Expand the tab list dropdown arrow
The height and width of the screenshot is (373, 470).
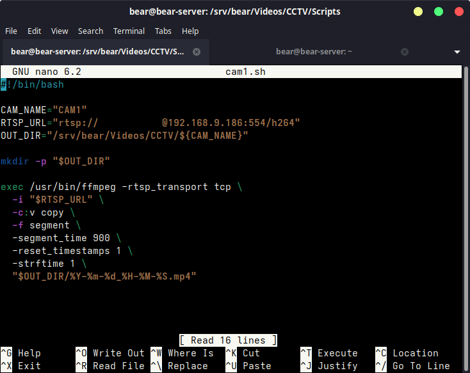click(457, 52)
